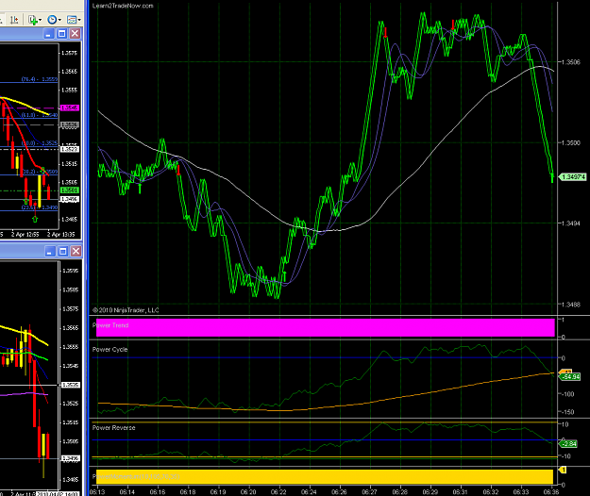
Task: Click the 2 Apr 12:55 date label
Action: (x=25, y=234)
